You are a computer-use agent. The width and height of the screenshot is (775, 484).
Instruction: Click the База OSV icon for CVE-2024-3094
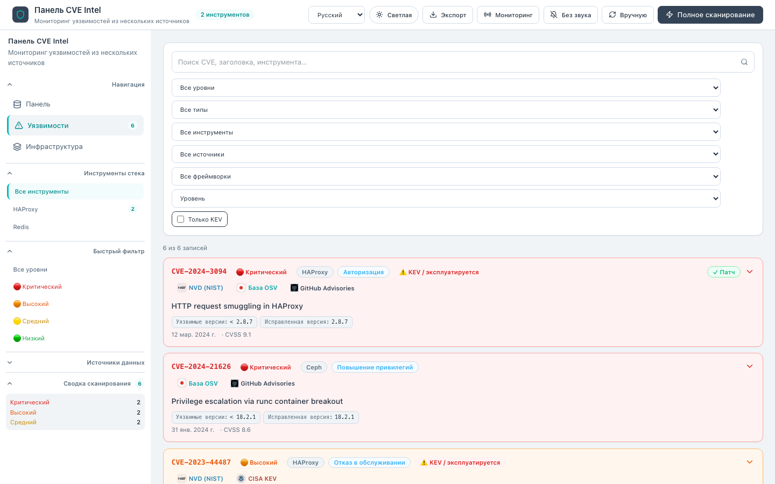[241, 288]
